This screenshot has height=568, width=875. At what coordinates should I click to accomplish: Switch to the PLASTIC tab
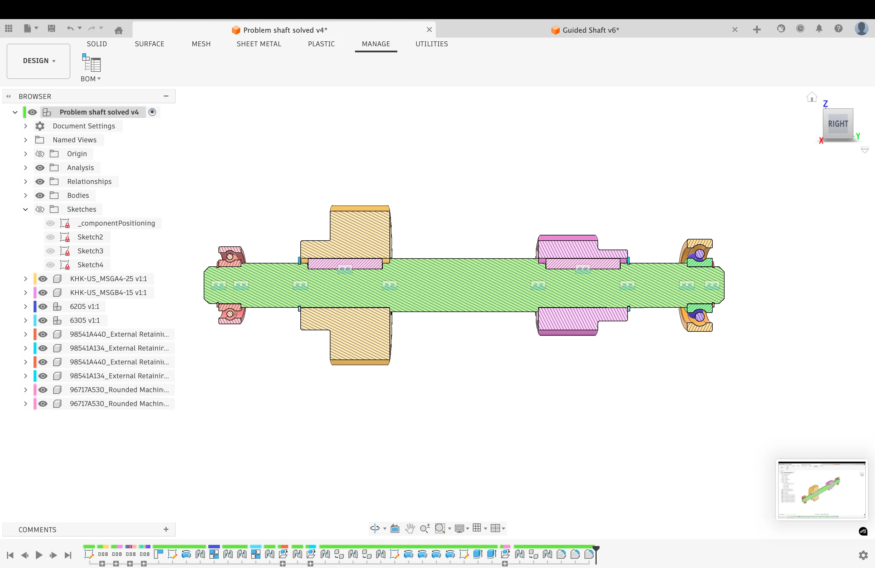[321, 44]
